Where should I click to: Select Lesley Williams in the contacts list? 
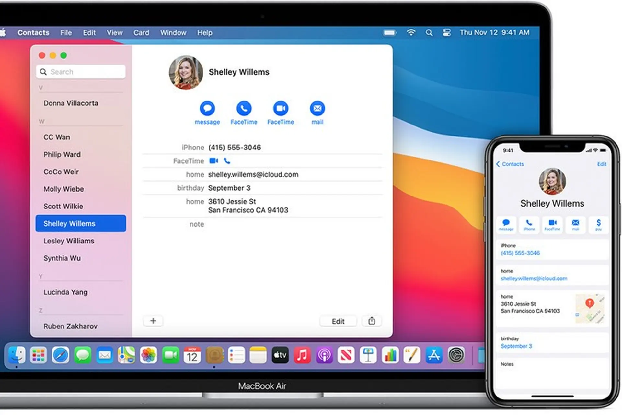pyautogui.click(x=69, y=241)
